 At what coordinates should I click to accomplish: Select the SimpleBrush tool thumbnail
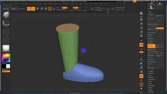[151, 4]
